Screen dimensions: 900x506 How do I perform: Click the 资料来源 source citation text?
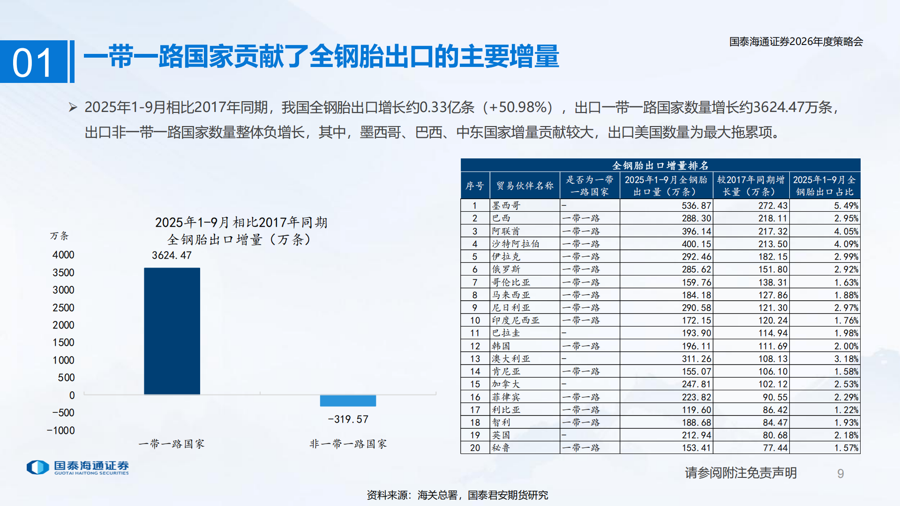click(457, 495)
